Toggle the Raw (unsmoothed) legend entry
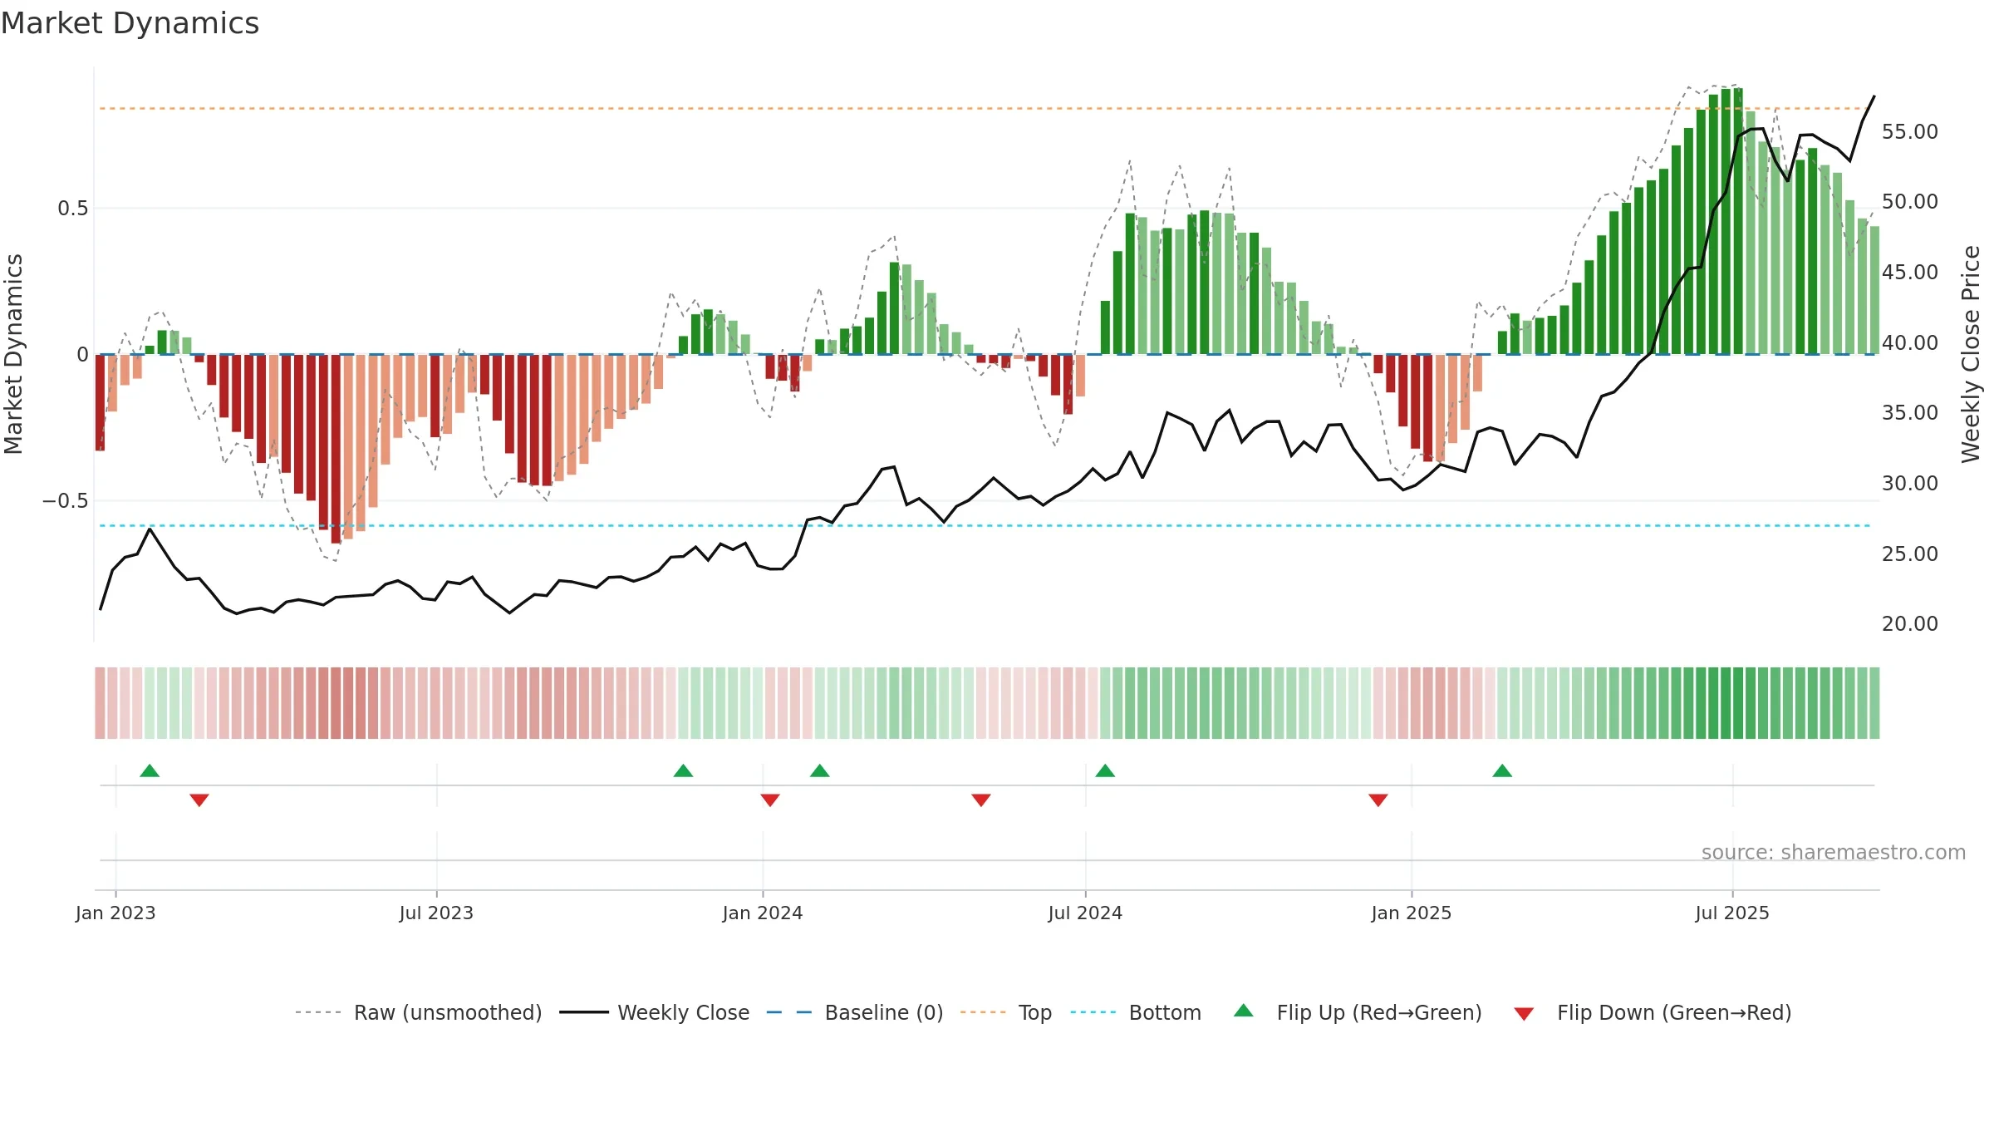 [x=419, y=1012]
